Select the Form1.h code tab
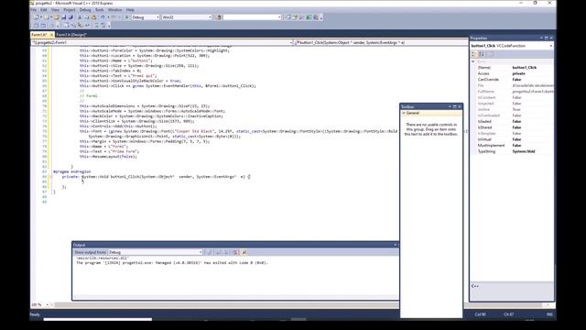Screen dimensions: 586x330 tap(38, 35)
